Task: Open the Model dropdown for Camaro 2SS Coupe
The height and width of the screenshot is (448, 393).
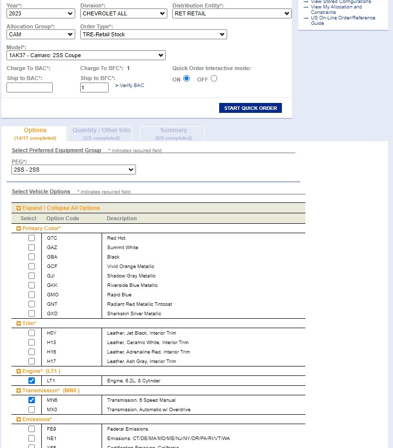Action: 86,55
